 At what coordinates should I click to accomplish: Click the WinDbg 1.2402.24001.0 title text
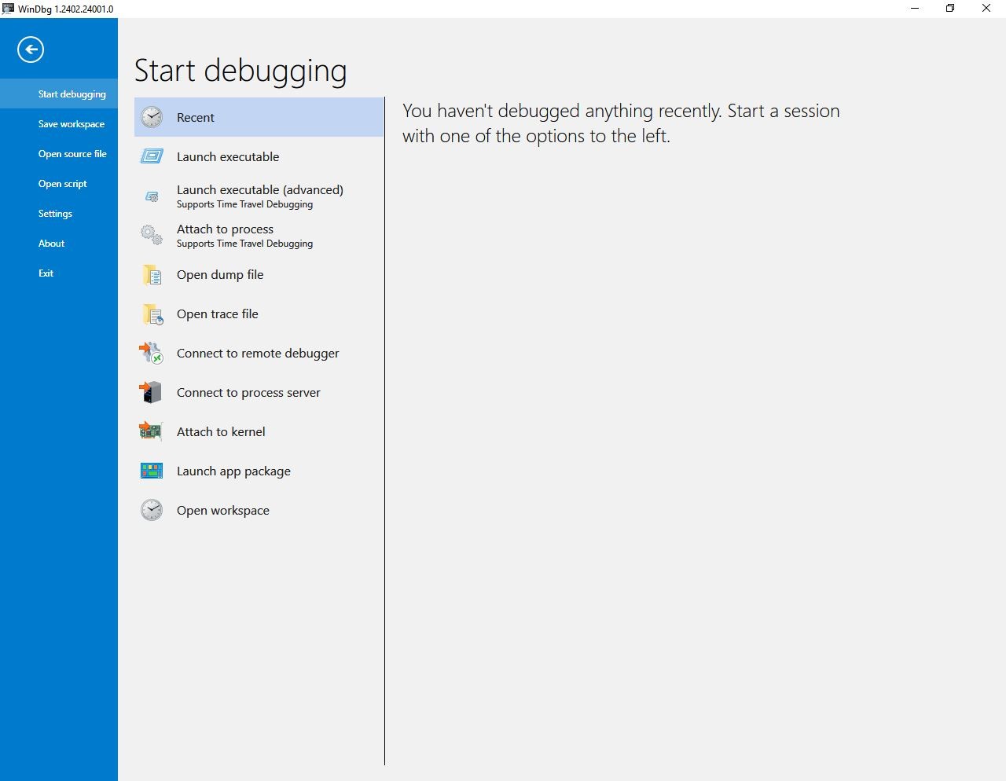pos(66,9)
